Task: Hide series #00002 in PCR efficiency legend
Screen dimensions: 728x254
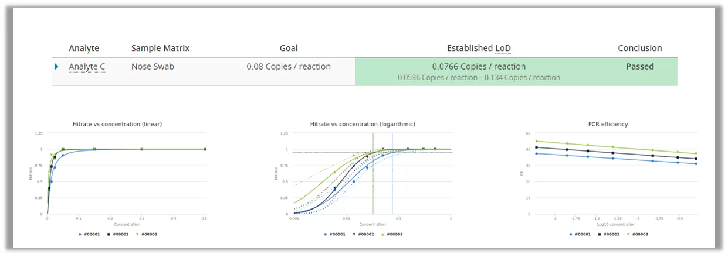Action: (x=610, y=234)
